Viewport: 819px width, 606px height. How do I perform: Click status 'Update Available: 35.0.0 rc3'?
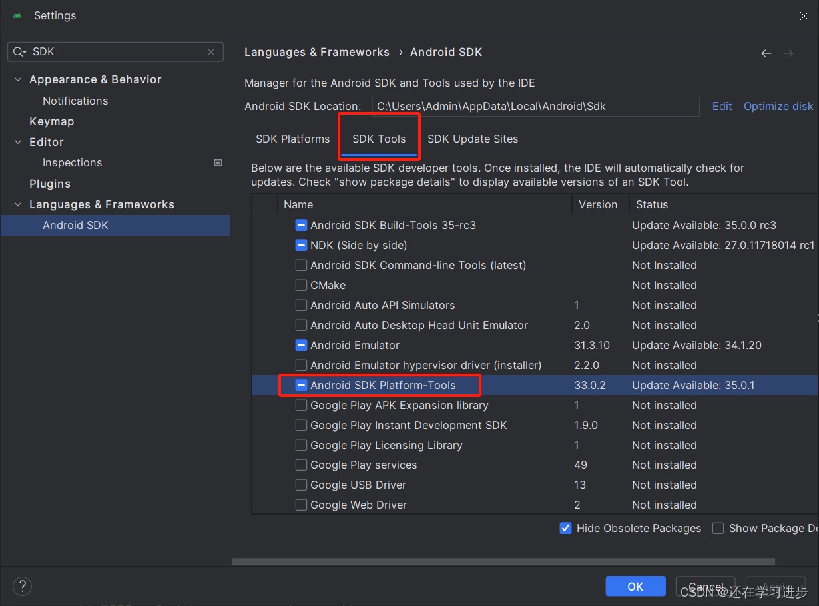point(704,225)
